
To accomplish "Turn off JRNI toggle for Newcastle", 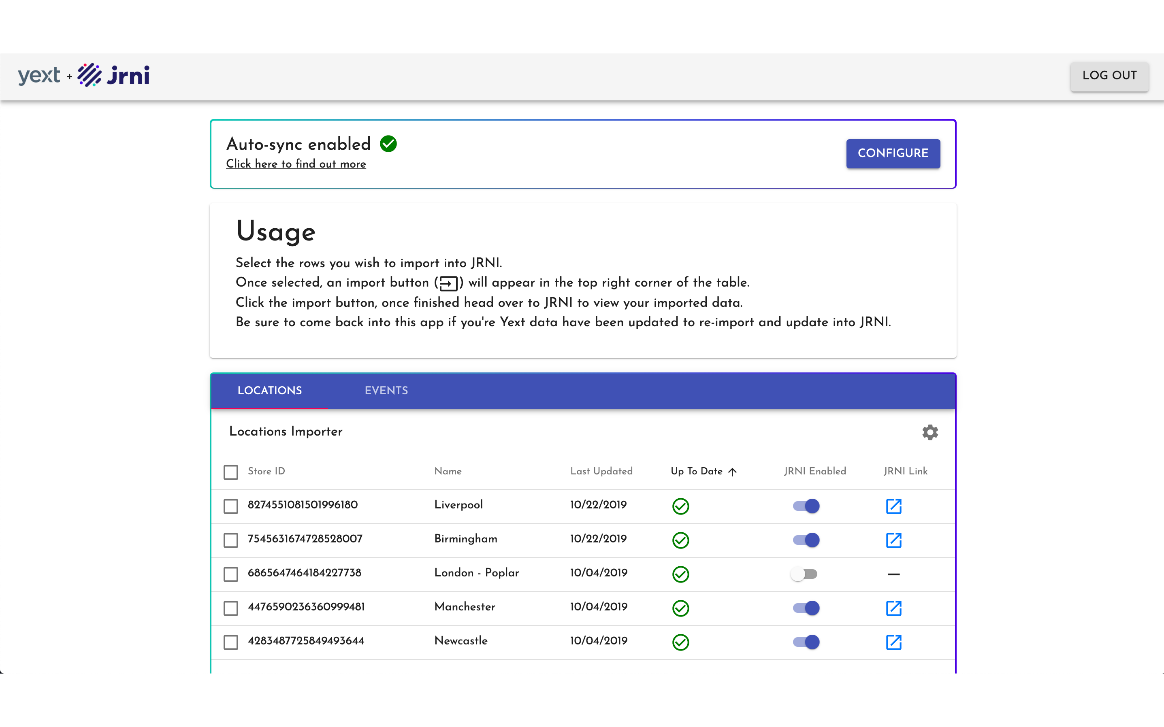I will pos(806,642).
